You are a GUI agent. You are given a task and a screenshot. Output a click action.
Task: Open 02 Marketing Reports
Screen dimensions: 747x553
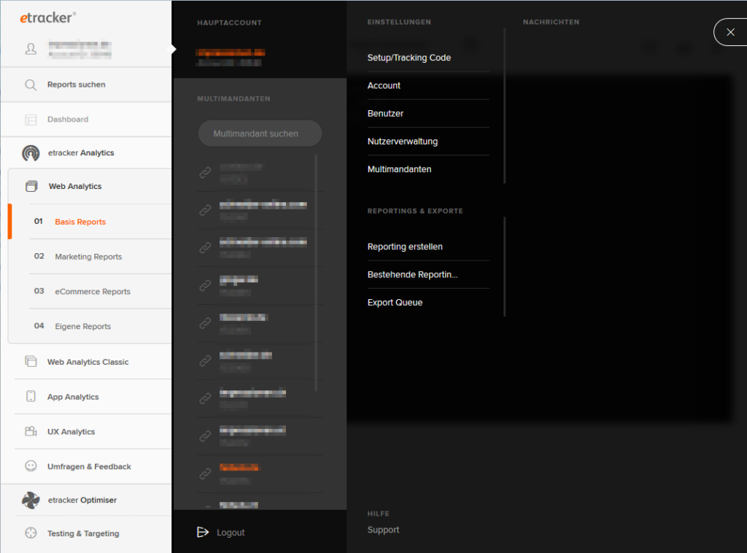(x=88, y=257)
